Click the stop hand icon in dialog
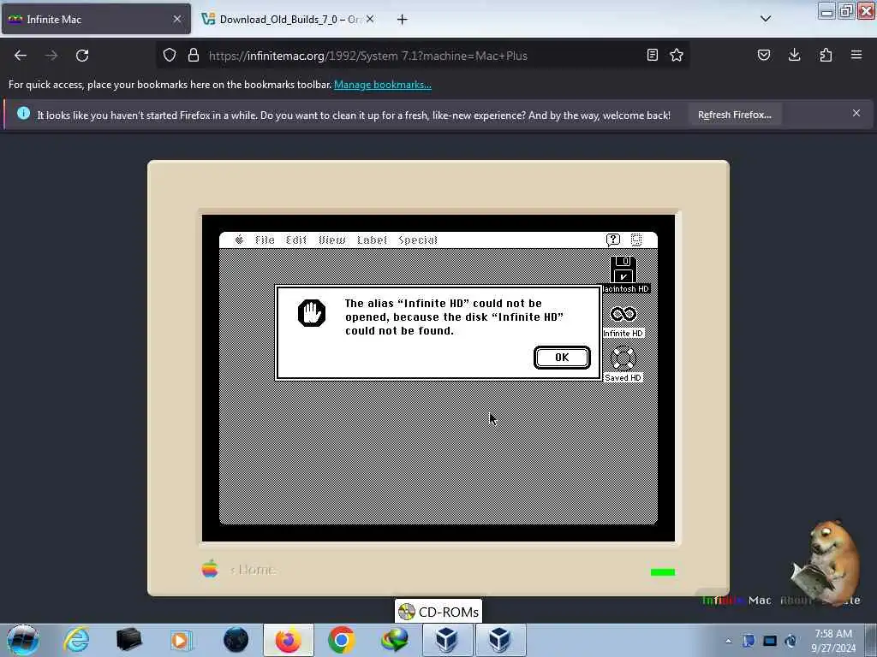 (x=312, y=313)
